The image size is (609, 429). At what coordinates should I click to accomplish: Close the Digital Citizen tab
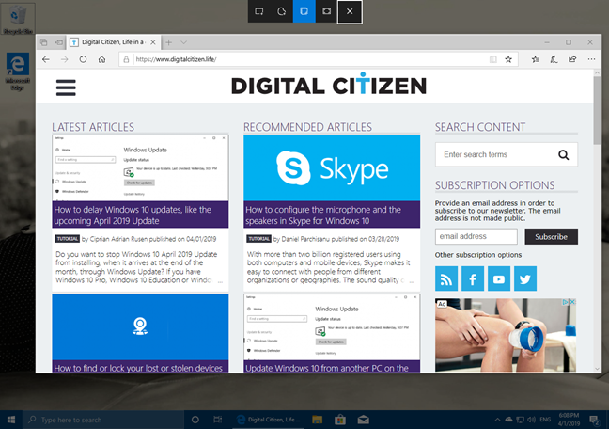153,42
